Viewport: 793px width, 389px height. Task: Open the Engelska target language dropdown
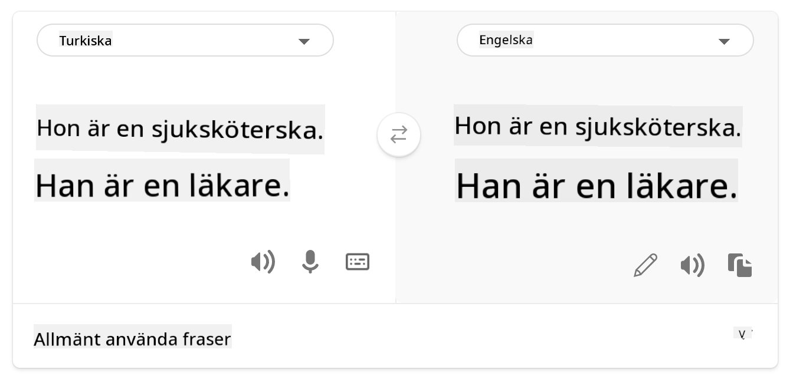click(x=605, y=41)
